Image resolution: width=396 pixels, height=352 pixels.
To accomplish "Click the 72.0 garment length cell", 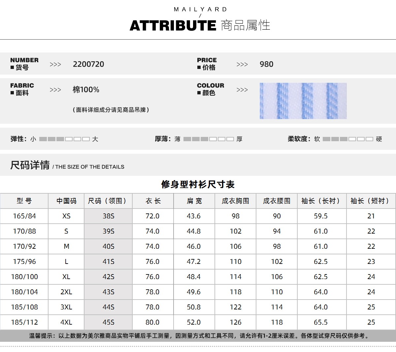I will coord(153,216).
